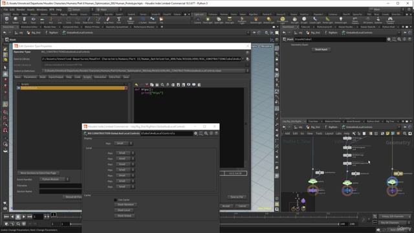The image size is (414, 233).
Task: Add a Gamepad Camera from shelf
Action: [390, 20]
